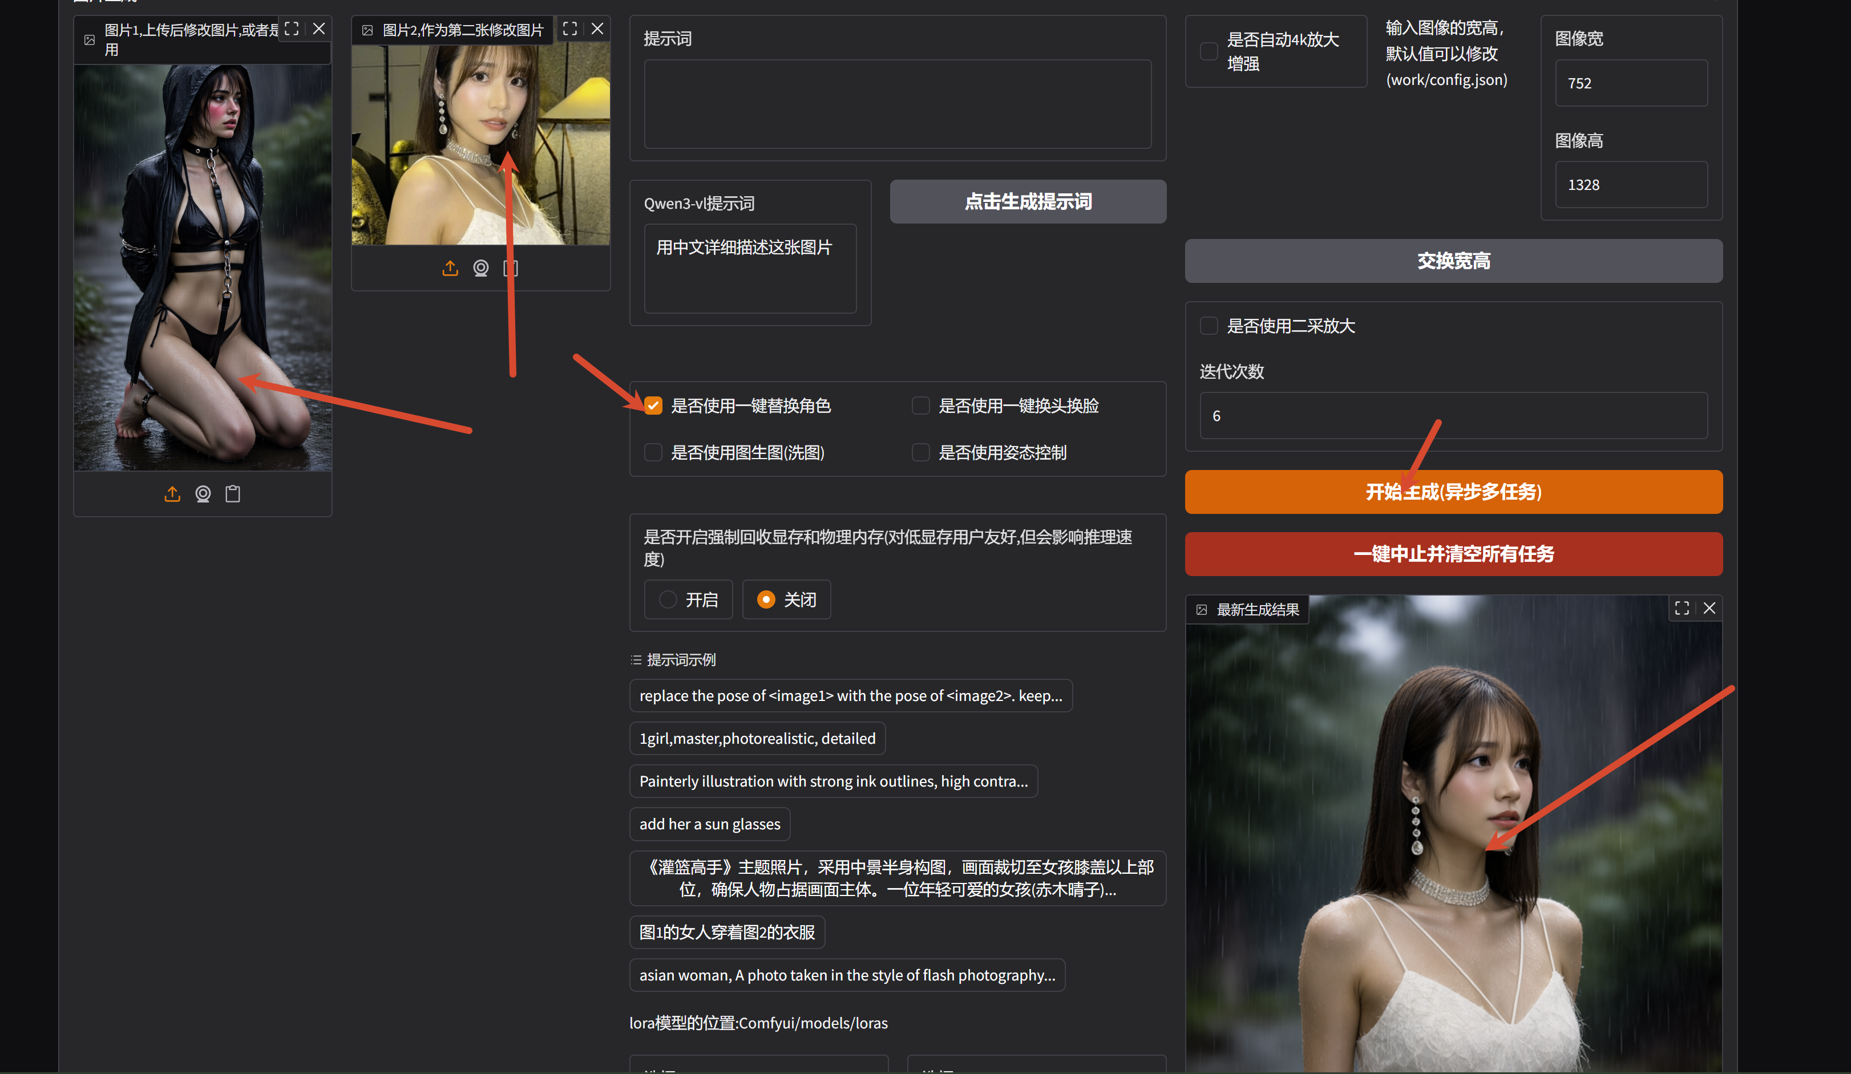The height and width of the screenshot is (1074, 1851).
Task: Click 迭代次数 field showing 6
Action: (x=1453, y=415)
